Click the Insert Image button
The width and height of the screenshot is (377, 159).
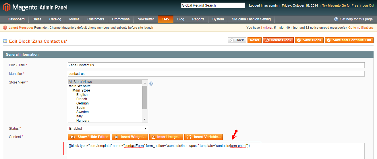[x=166, y=137]
